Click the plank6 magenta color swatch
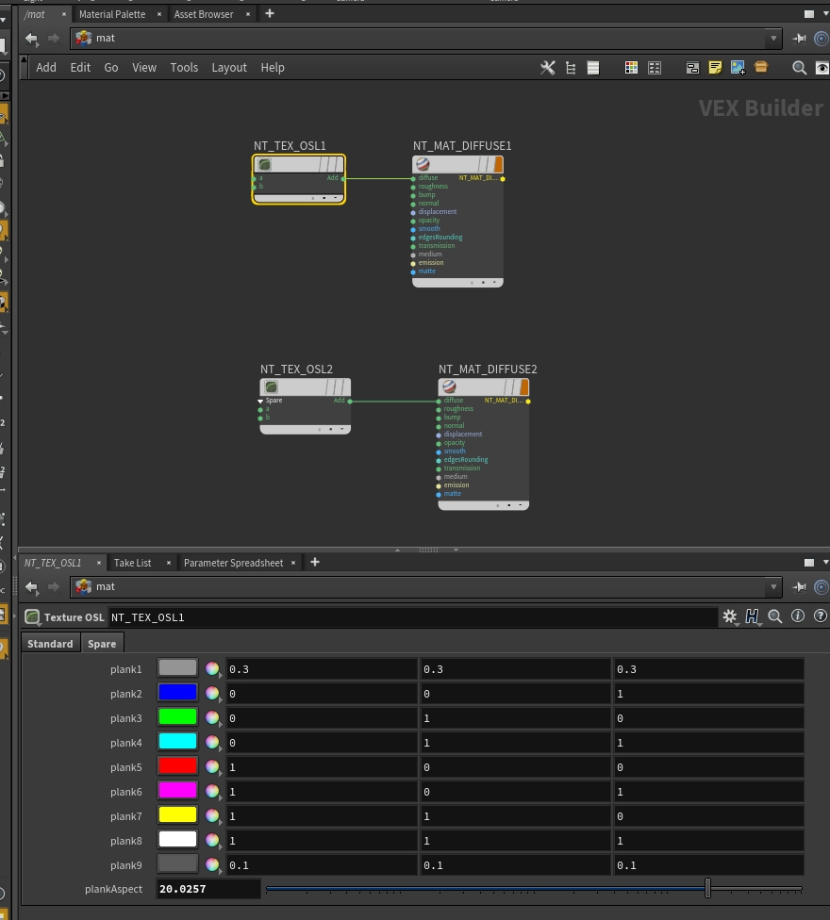The height and width of the screenshot is (920, 830). pyautogui.click(x=177, y=791)
